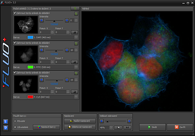Open help via the question mark icon
The height and width of the screenshot is (136, 195).
6,127
